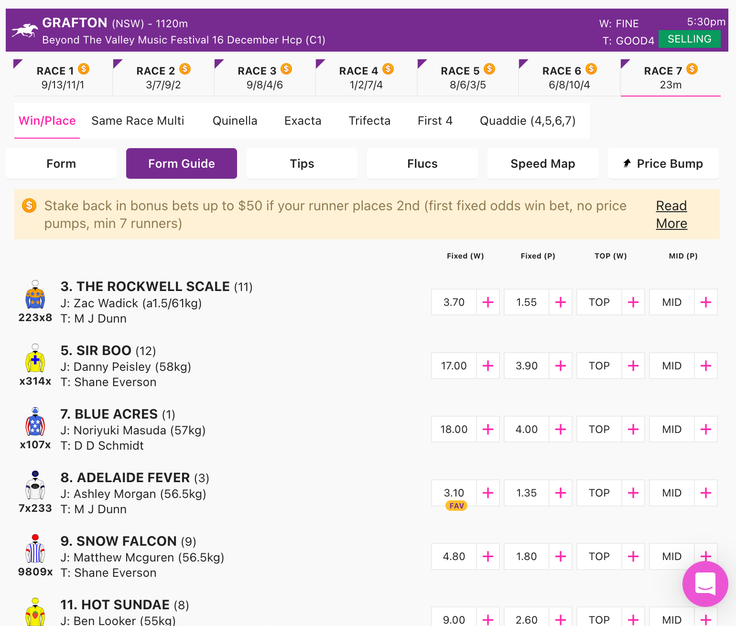Select Adelaide Fever MID place price
The height and width of the screenshot is (626, 736).
point(672,493)
